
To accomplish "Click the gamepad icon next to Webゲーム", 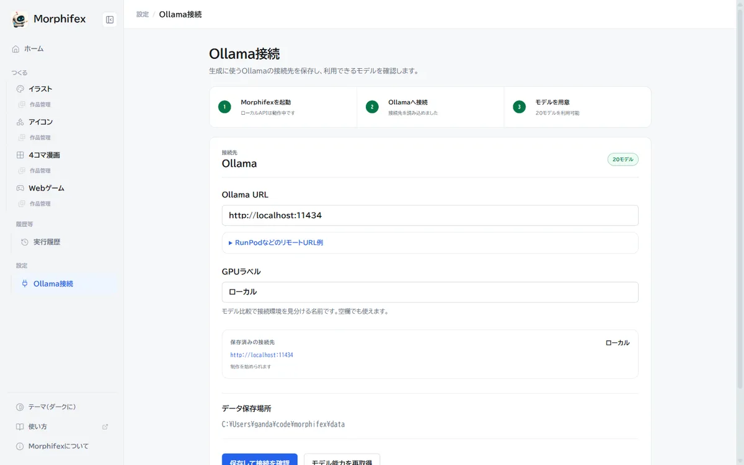I will (20, 188).
